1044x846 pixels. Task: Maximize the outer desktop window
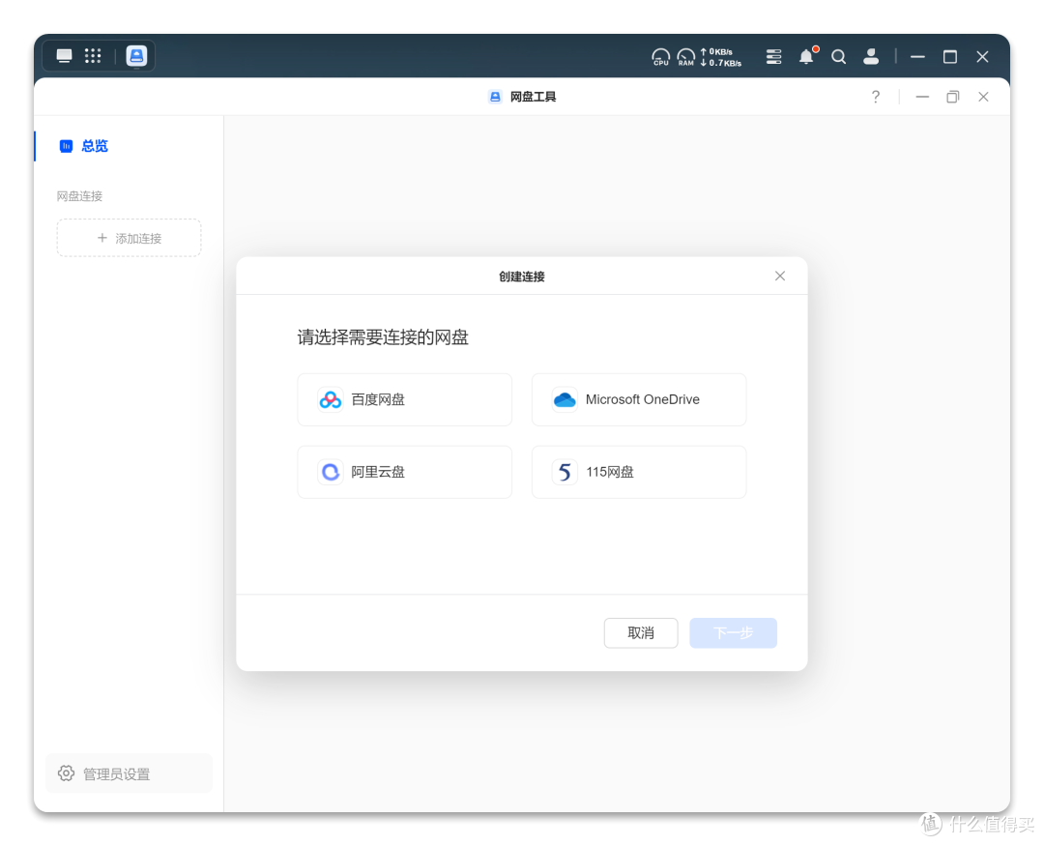point(950,57)
